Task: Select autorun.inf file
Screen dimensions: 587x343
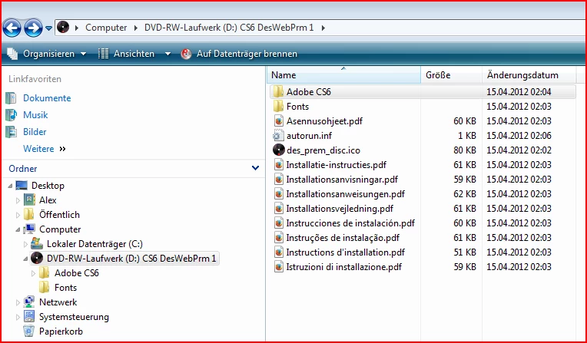Action: [x=309, y=135]
